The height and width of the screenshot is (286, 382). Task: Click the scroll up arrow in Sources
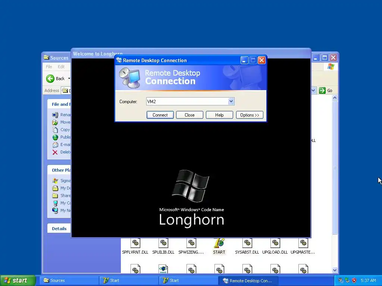click(335, 98)
